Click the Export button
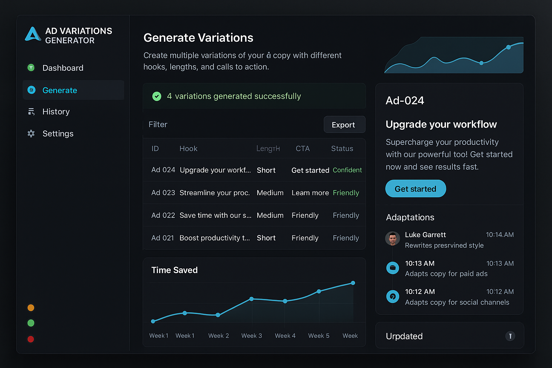The image size is (552, 368). pyautogui.click(x=344, y=124)
